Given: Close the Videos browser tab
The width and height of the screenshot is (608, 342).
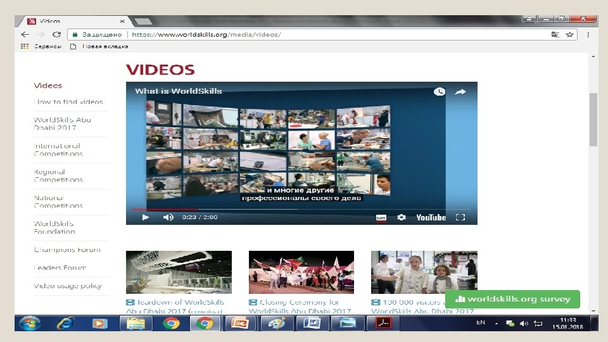Looking at the screenshot, I should pos(122,22).
